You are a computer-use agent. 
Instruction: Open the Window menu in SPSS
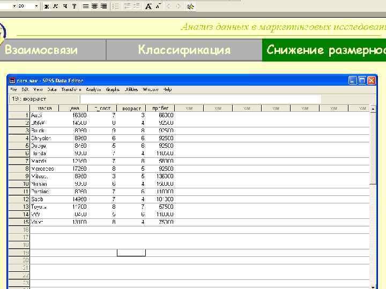click(x=151, y=89)
